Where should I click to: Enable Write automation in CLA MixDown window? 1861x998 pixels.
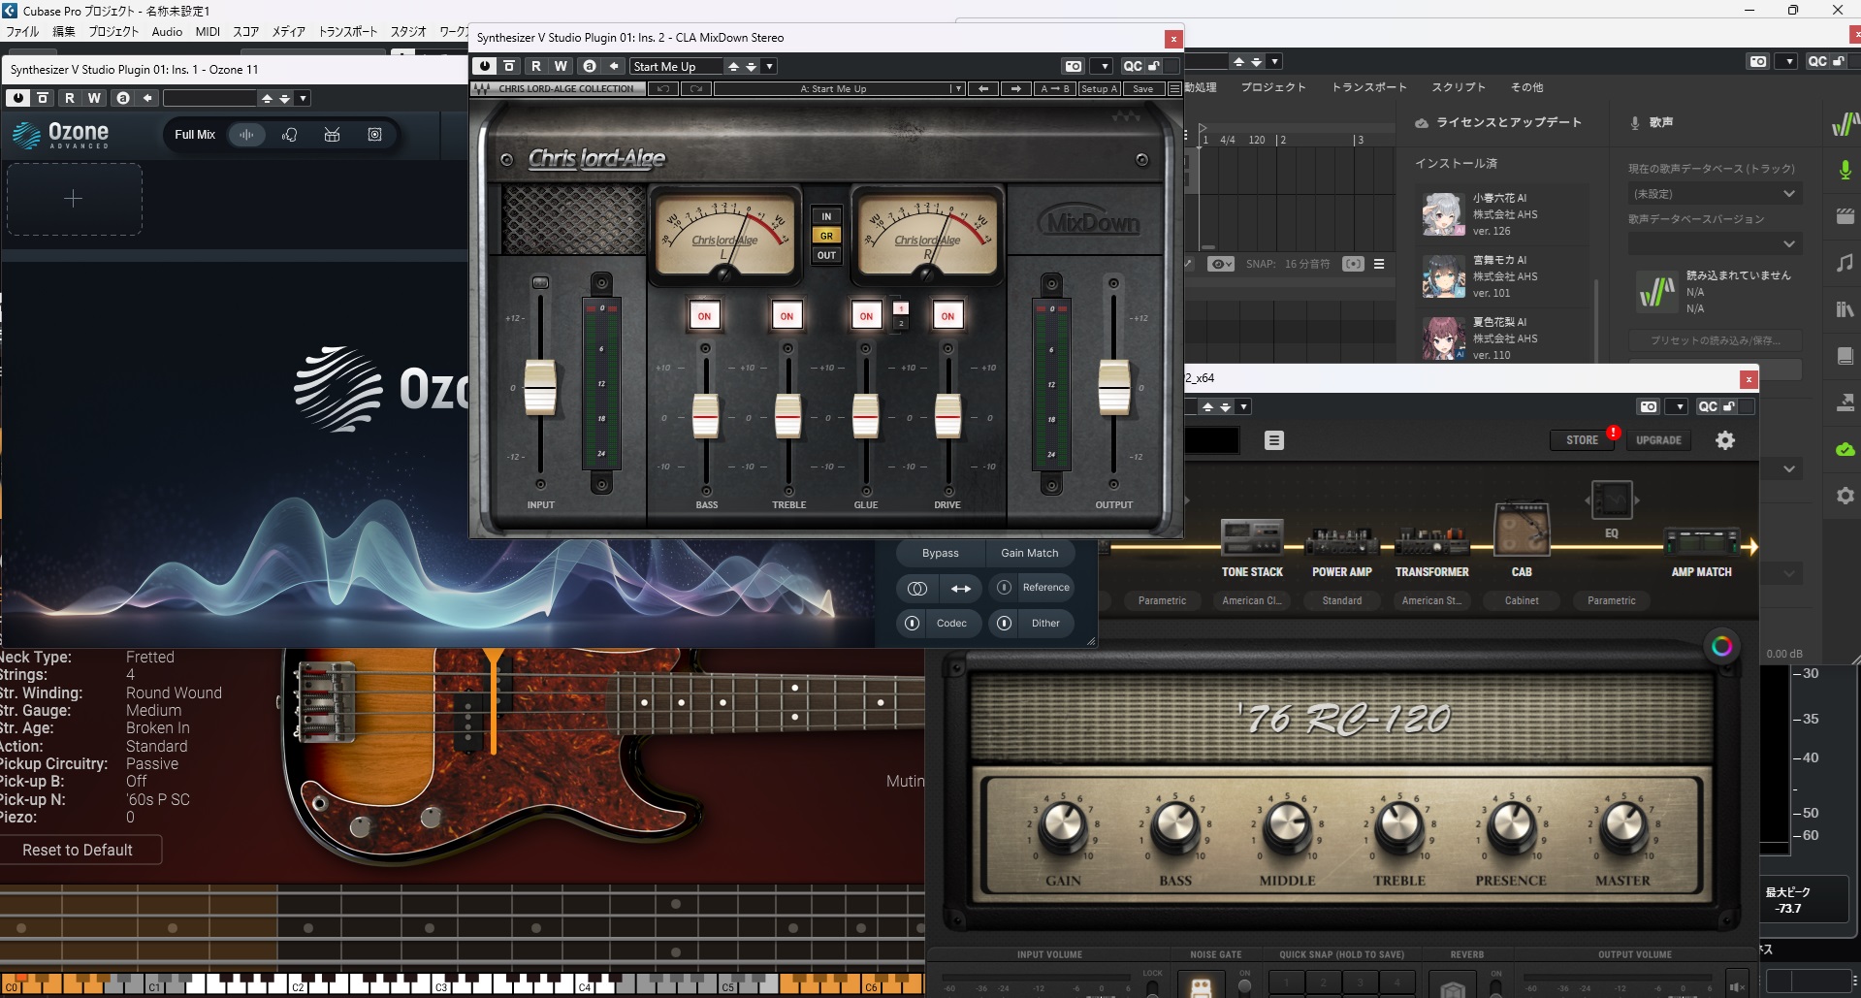pos(561,66)
